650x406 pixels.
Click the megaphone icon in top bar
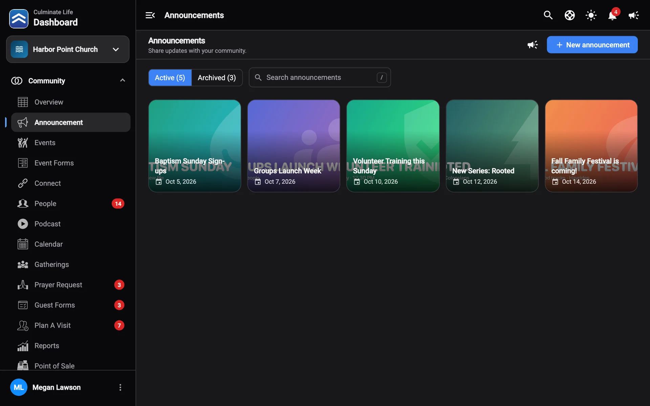(634, 15)
